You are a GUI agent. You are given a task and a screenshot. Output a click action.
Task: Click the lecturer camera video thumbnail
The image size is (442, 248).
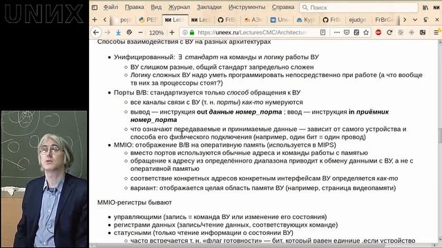[44, 179]
